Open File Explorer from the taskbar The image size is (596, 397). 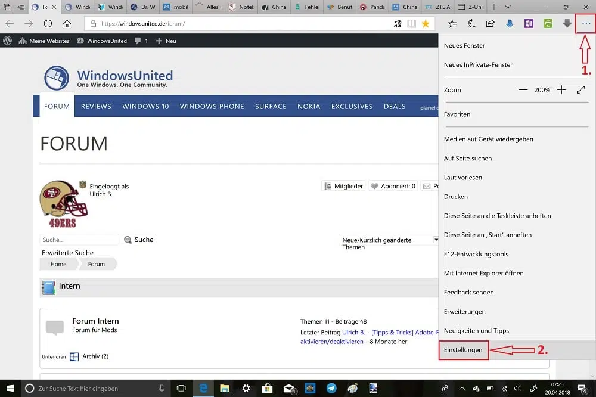pyautogui.click(x=225, y=388)
